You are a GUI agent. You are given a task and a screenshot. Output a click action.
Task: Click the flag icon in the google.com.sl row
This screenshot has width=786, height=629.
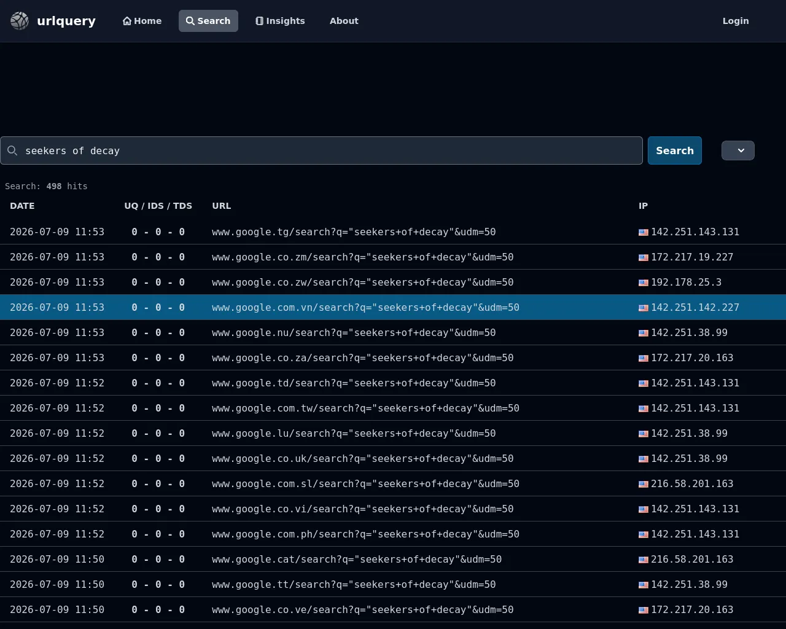coord(644,484)
